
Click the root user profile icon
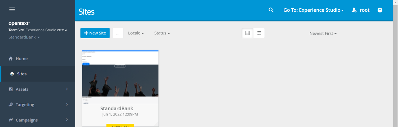354,10
